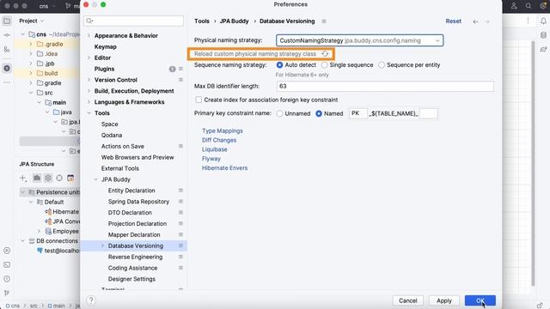
Task: Collapse the JPA Buddy settings node
Action: click(95, 179)
